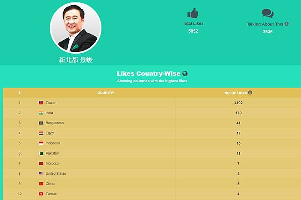
Task: Click the Indonesia flag icon
Action: 41,143
